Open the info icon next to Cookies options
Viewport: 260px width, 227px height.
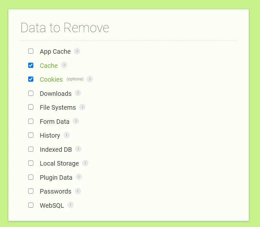(90, 79)
